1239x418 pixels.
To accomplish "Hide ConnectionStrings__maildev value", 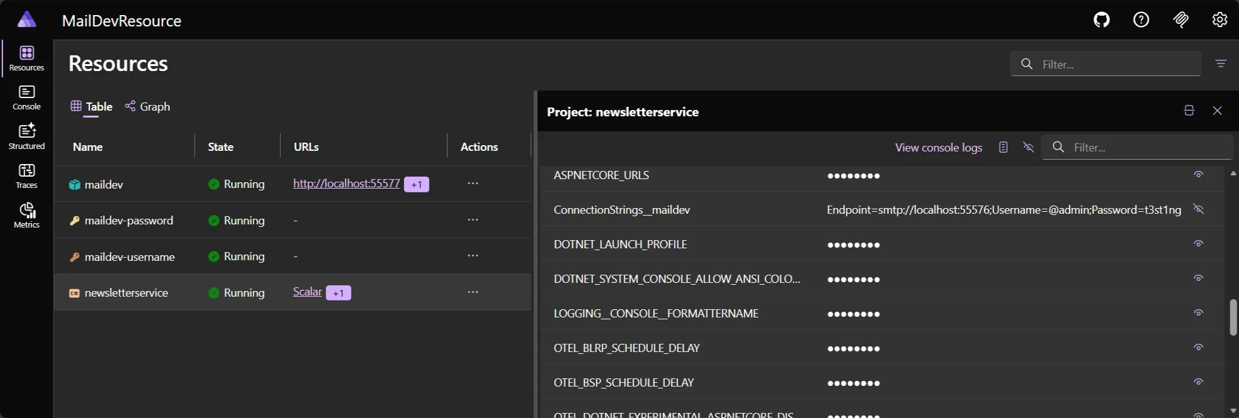I will pyautogui.click(x=1198, y=209).
